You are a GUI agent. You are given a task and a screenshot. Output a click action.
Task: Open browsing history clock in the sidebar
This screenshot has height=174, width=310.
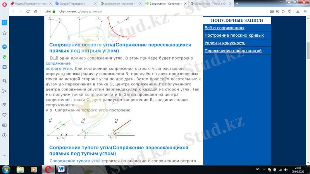(x=5, y=136)
